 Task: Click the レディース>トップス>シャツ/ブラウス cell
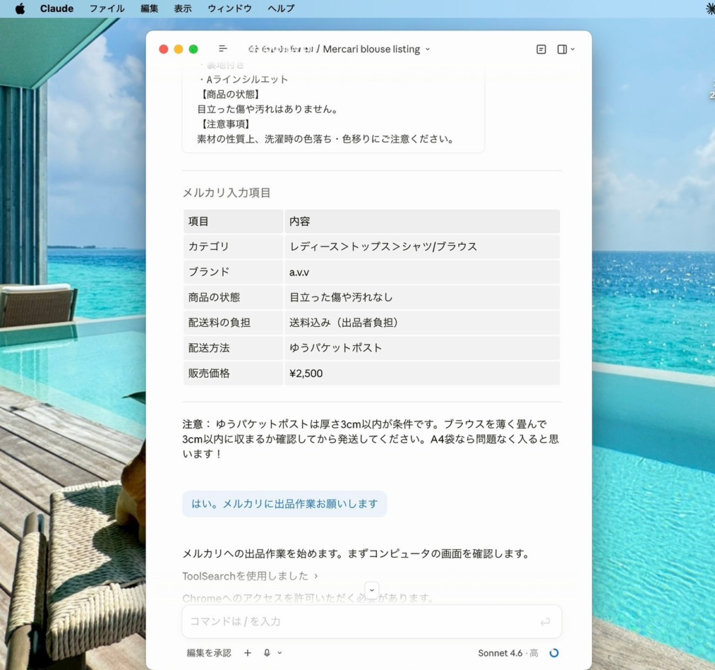pos(422,247)
